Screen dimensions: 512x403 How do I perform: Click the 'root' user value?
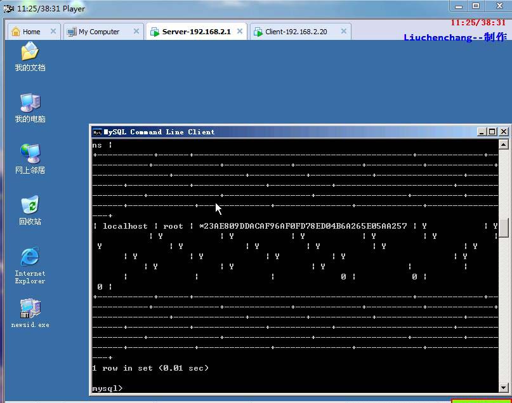pos(173,226)
